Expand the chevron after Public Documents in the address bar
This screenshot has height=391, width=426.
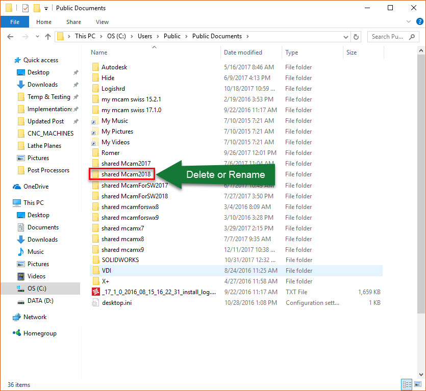pyautogui.click(x=247, y=36)
